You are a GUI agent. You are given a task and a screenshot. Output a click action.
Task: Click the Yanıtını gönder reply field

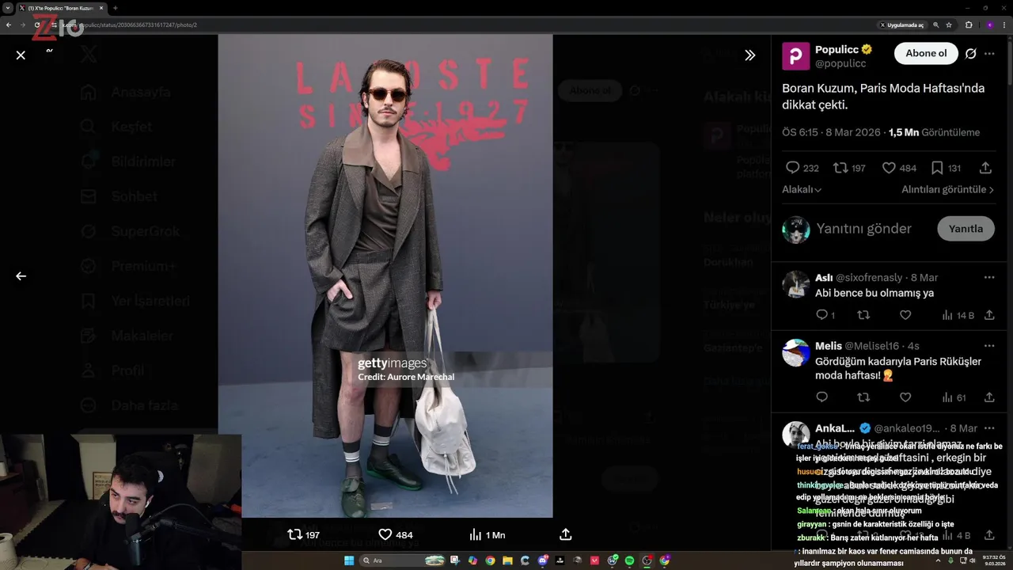point(863,229)
